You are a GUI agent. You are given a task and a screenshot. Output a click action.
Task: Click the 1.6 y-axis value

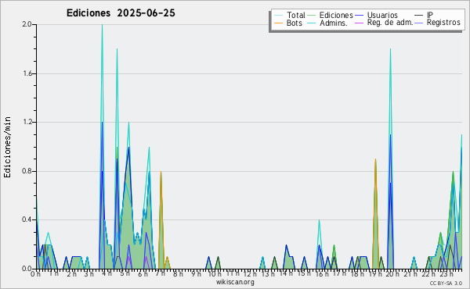tap(27, 73)
